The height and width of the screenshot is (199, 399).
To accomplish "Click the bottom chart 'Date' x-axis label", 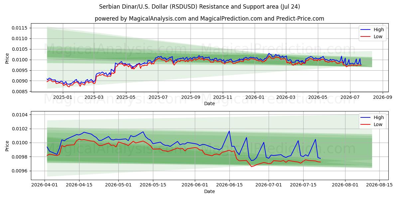I will point(209,191).
